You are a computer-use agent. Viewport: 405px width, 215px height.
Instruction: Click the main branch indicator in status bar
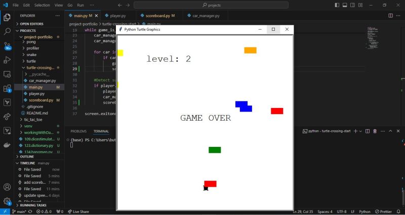19,211
